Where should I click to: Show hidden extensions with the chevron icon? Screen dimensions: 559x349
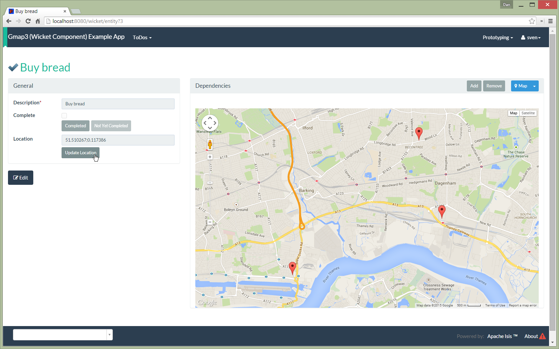tap(542, 21)
